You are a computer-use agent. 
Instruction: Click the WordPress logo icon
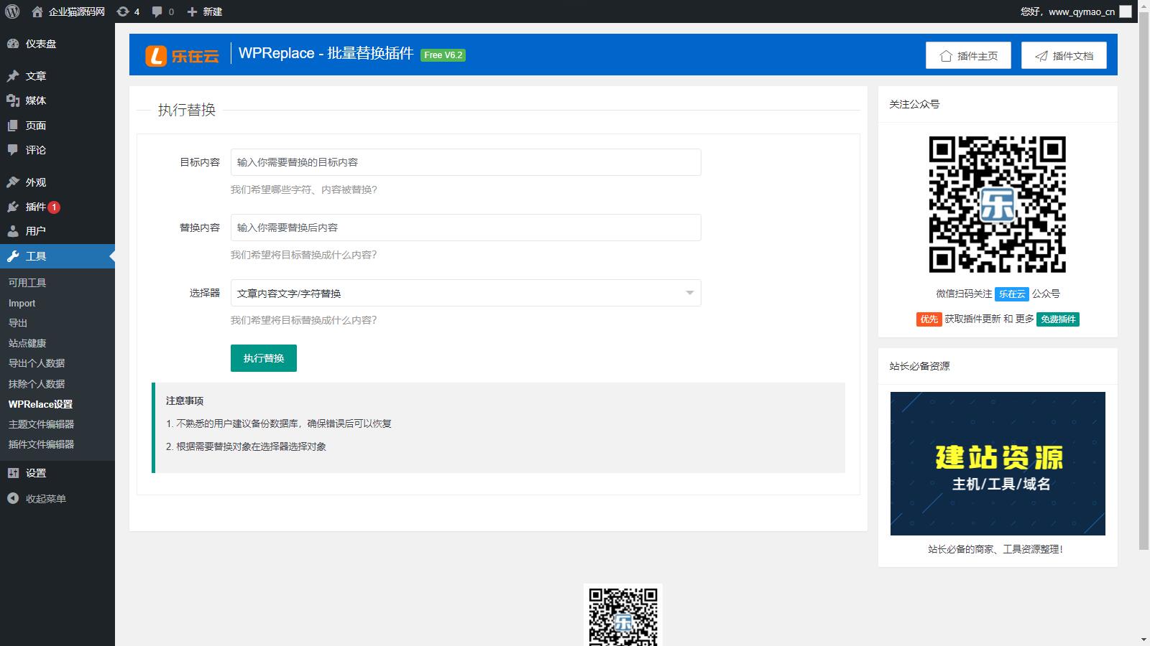(x=12, y=11)
